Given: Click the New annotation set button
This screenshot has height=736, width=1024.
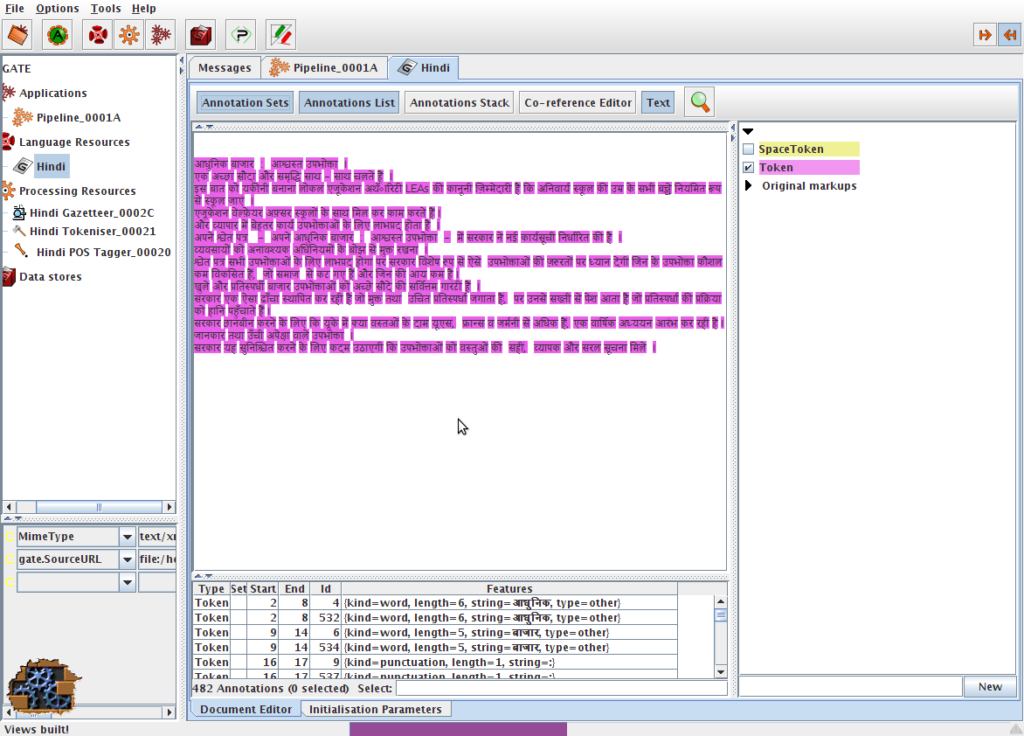Looking at the screenshot, I should [x=989, y=687].
